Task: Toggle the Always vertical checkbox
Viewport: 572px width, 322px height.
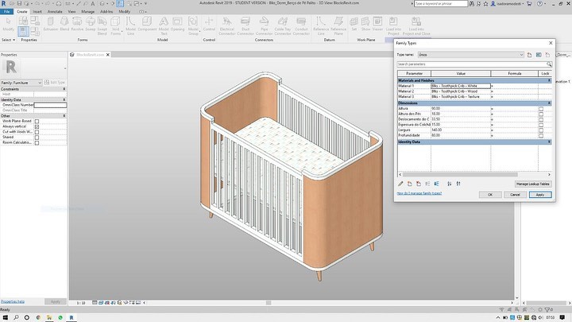Action: [x=37, y=126]
